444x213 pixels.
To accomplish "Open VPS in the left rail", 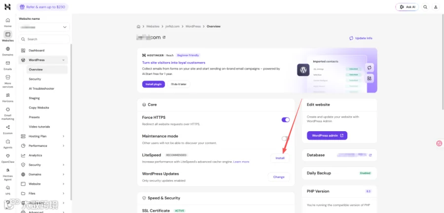I will tap(7, 190).
